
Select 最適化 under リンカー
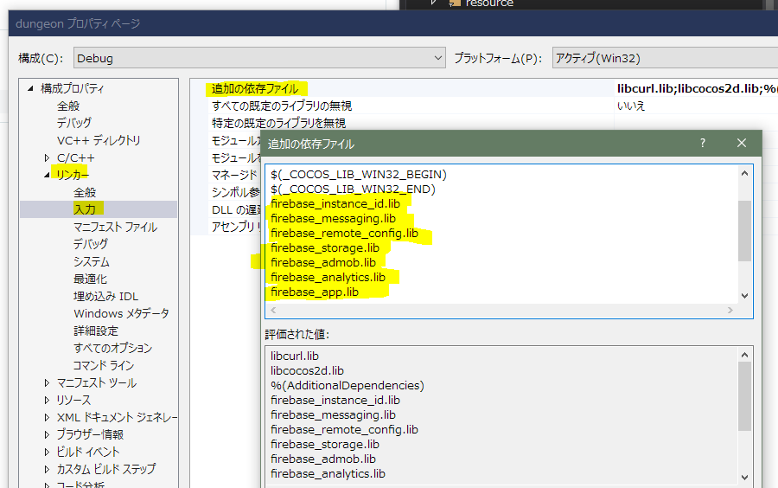(x=90, y=279)
